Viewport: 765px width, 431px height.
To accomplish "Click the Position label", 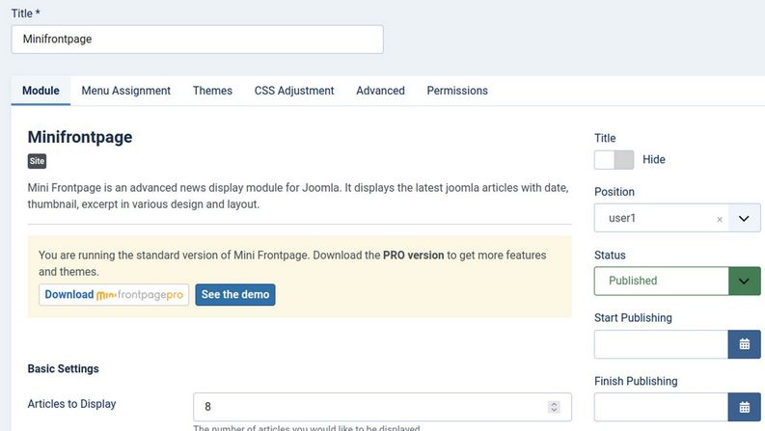I will click(x=615, y=192).
